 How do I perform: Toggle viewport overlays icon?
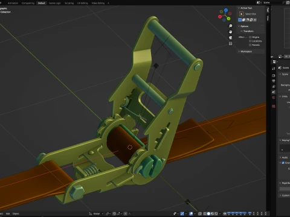(191, 213)
